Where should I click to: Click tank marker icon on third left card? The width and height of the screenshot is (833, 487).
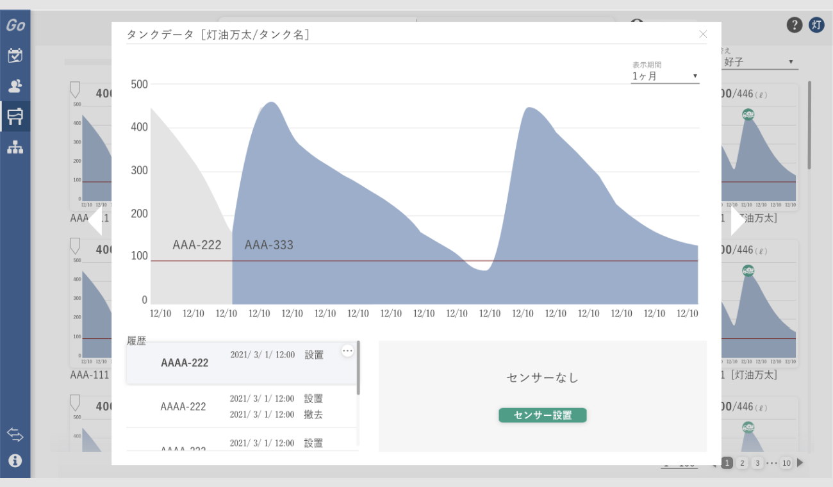pyautogui.click(x=75, y=403)
